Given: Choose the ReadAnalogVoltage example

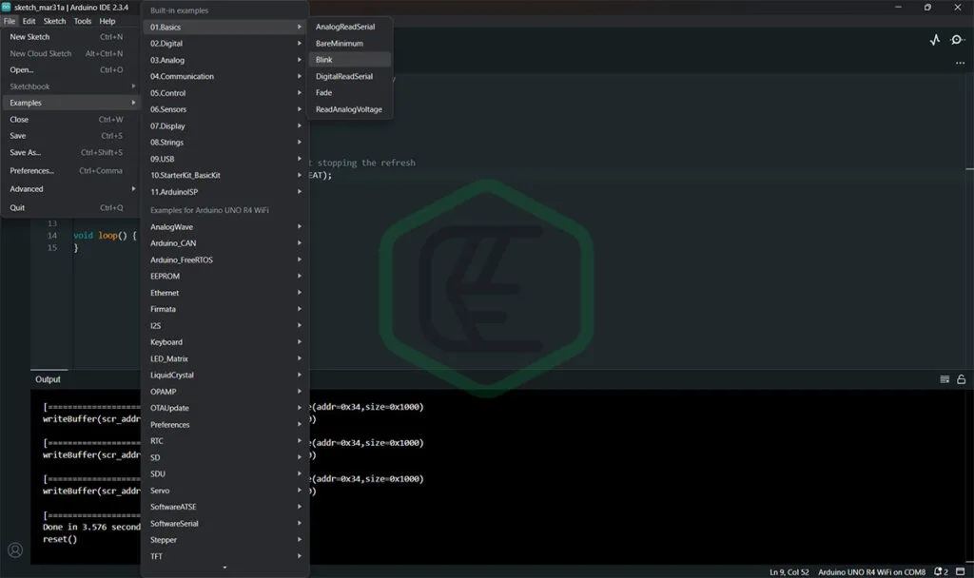Looking at the screenshot, I should [x=350, y=109].
